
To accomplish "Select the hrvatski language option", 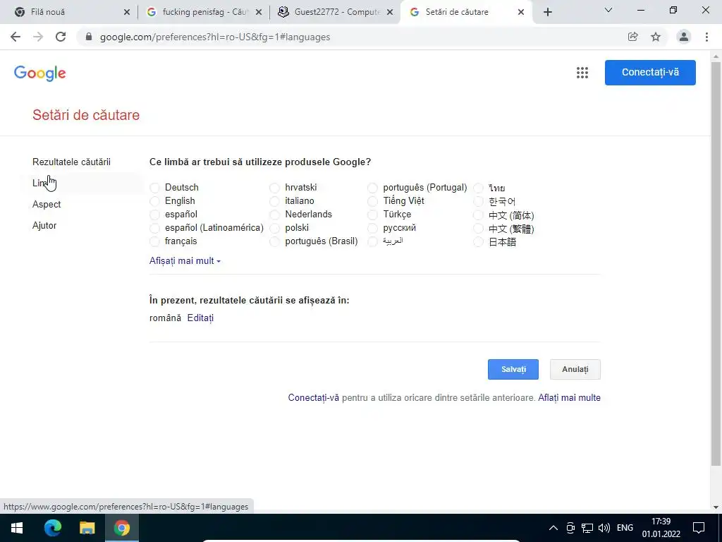I will pyautogui.click(x=274, y=188).
